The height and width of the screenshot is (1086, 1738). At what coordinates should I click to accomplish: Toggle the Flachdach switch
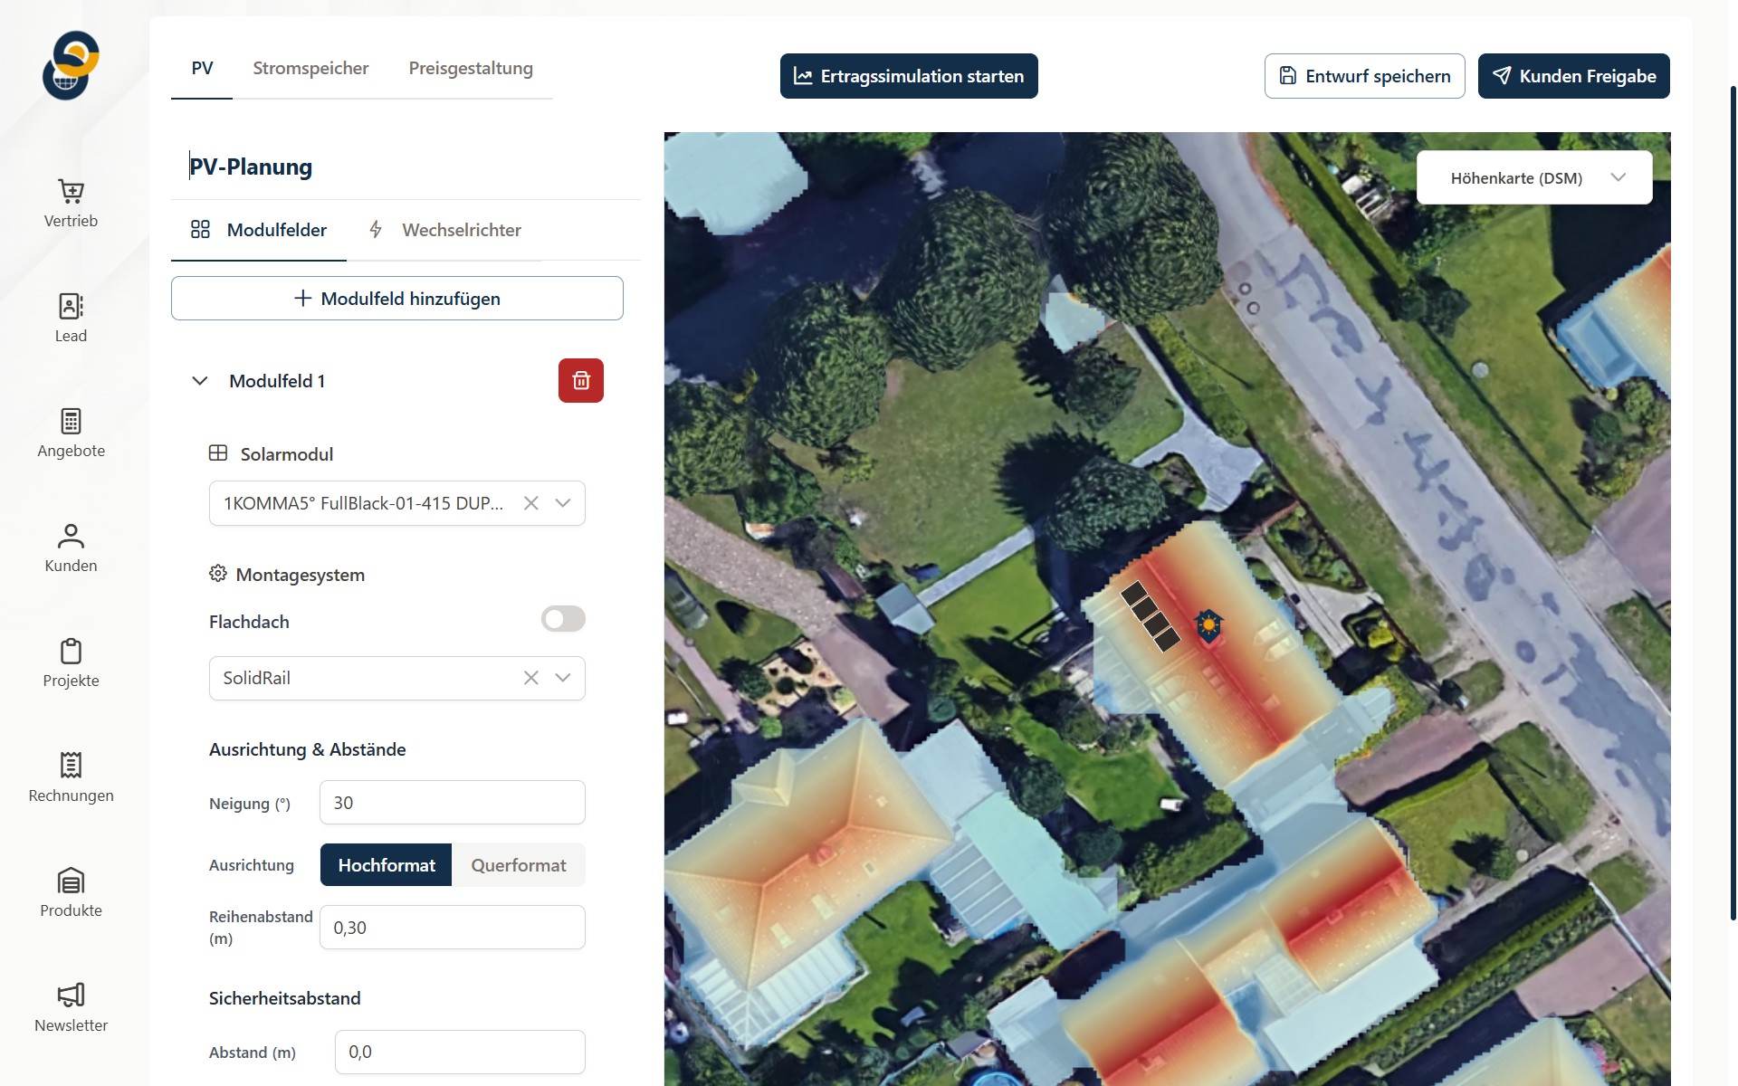[563, 619]
